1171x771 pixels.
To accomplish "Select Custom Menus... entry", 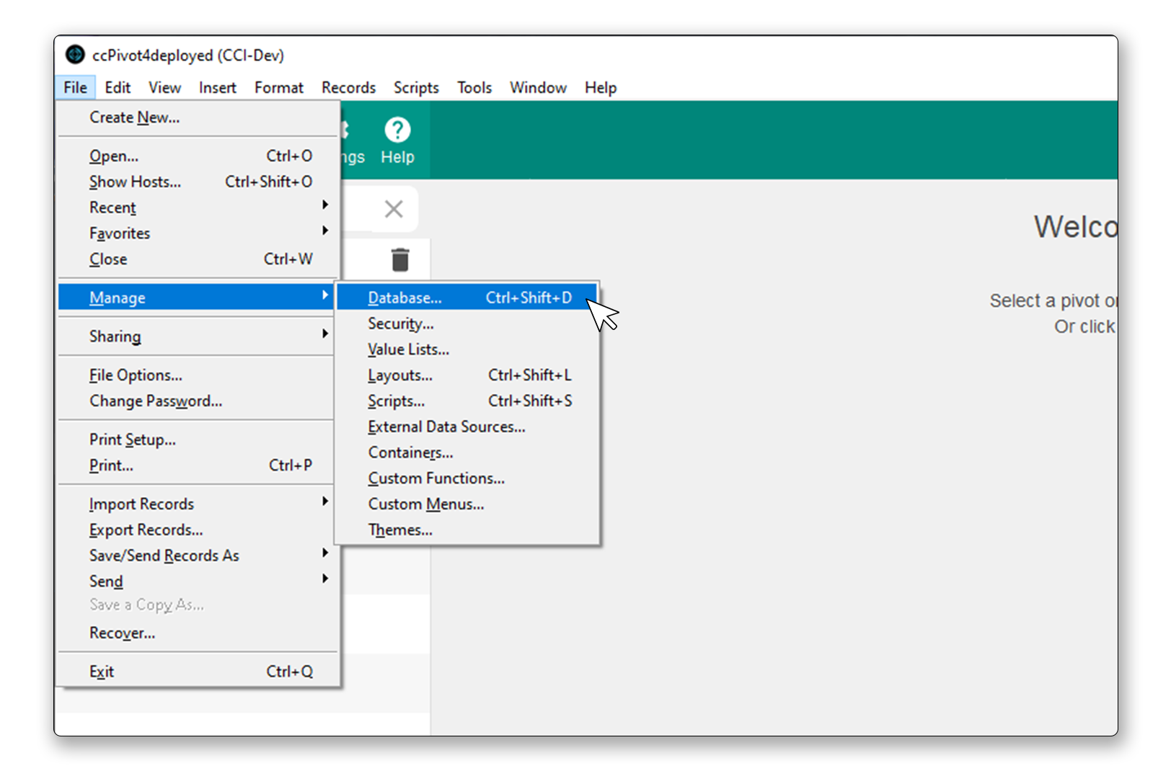I will pos(467,504).
